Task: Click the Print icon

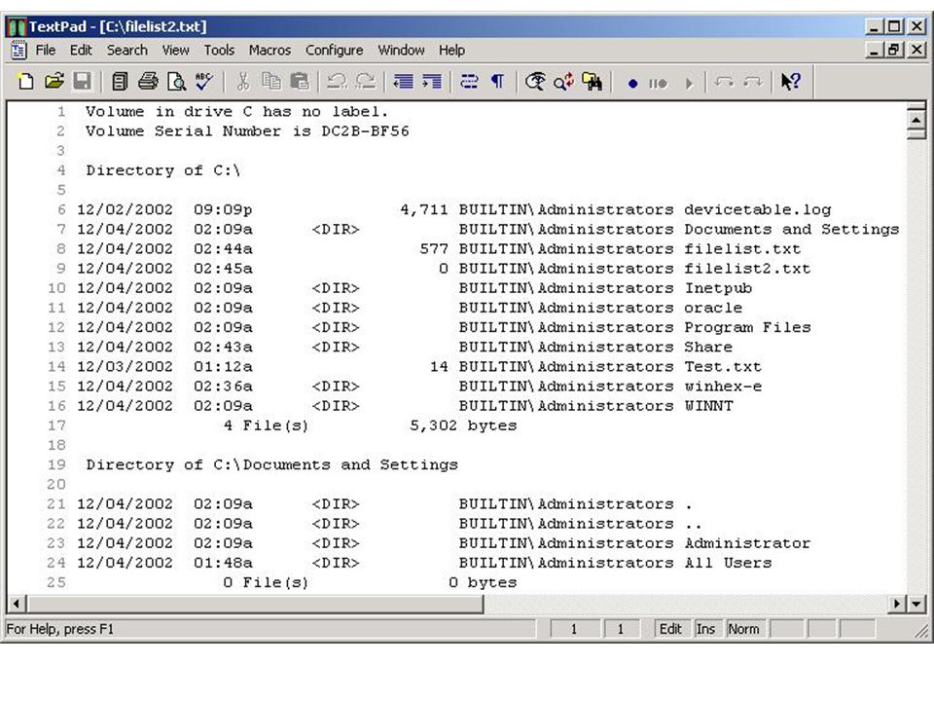Action: pyautogui.click(x=148, y=81)
